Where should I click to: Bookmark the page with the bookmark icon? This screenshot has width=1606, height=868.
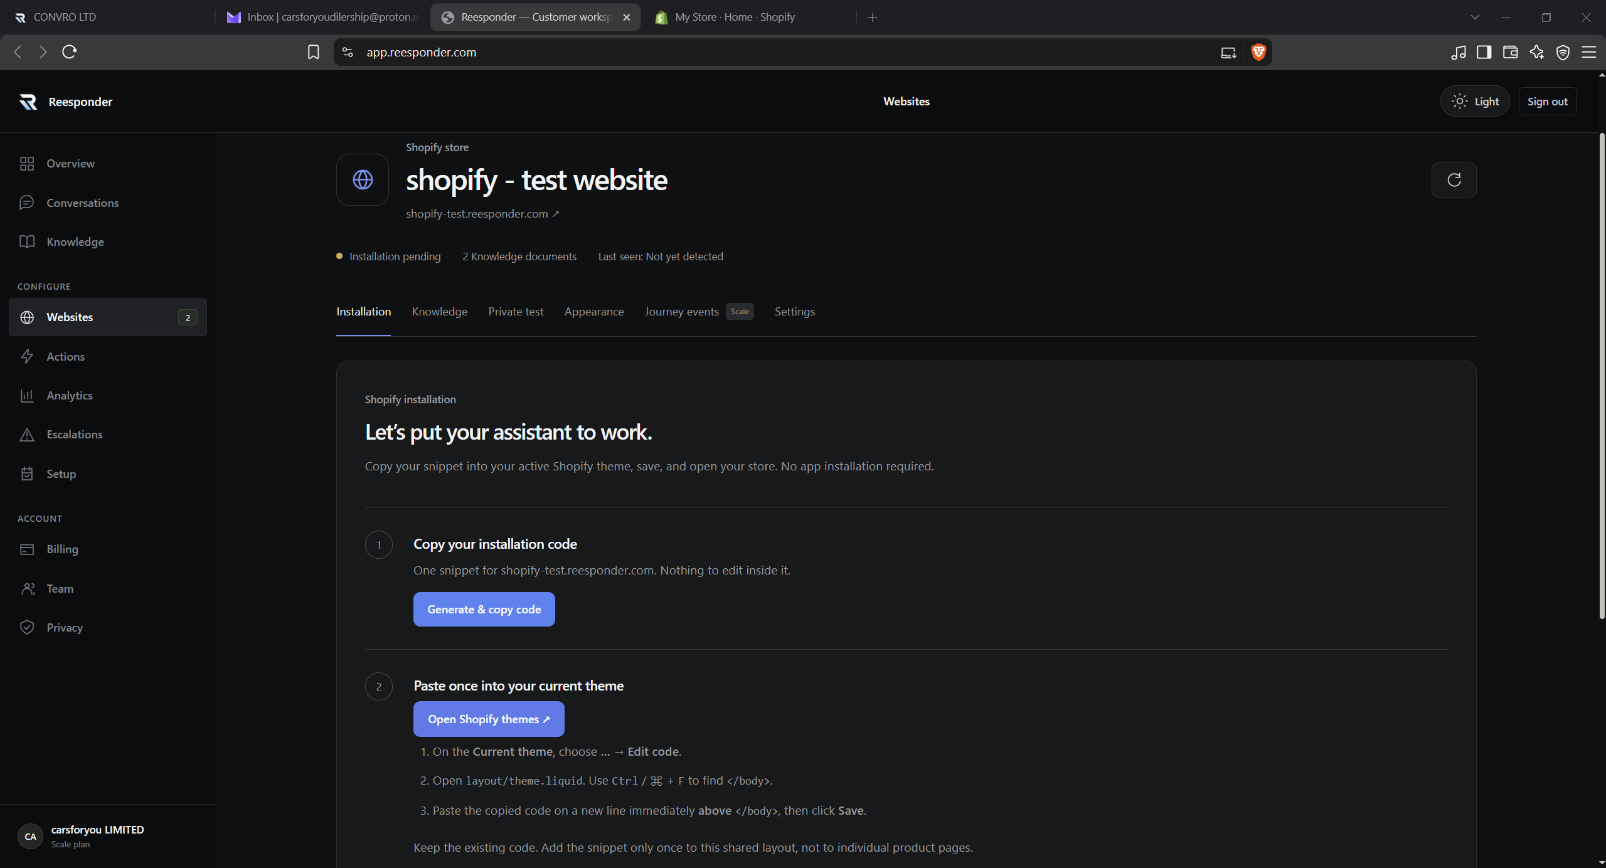click(x=313, y=52)
